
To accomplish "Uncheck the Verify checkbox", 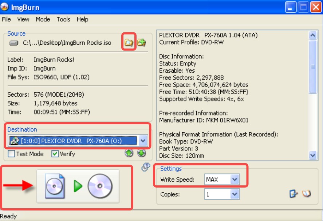I will (x=55, y=154).
